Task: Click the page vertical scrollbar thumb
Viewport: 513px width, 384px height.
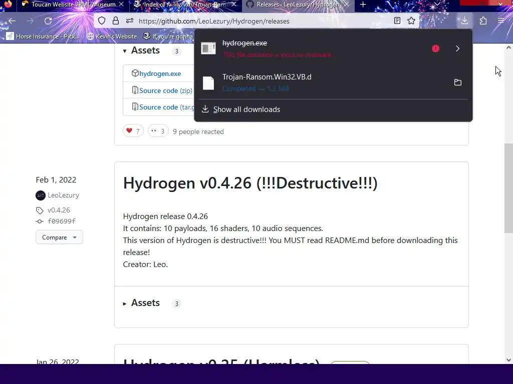Action: 508,188
